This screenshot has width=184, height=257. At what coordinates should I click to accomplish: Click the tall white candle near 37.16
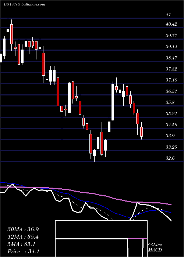[113, 102]
